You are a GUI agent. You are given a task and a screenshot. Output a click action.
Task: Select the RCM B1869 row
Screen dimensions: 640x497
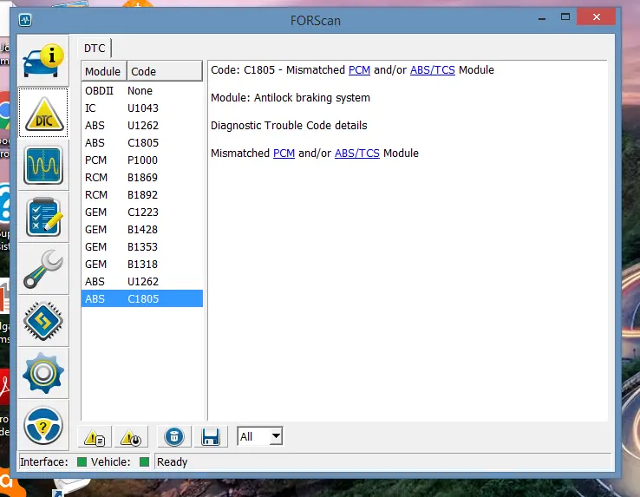pos(142,177)
